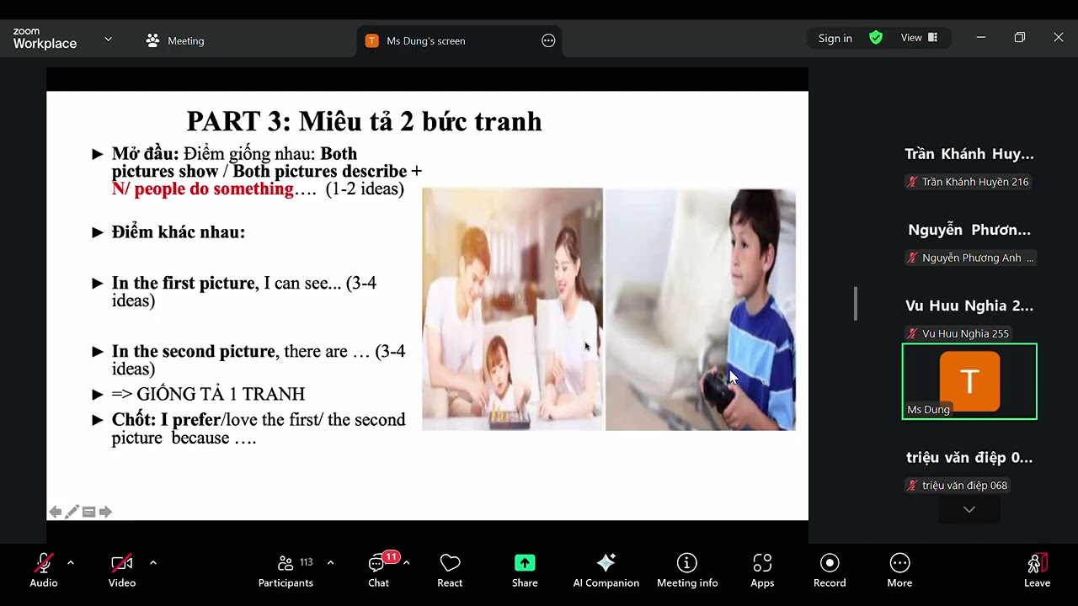Close the Zoom window

[x=1059, y=37]
